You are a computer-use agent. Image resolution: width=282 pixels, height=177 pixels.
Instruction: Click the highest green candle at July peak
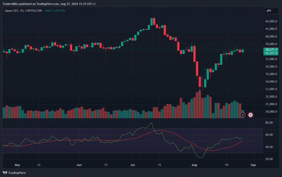[x=151, y=21]
